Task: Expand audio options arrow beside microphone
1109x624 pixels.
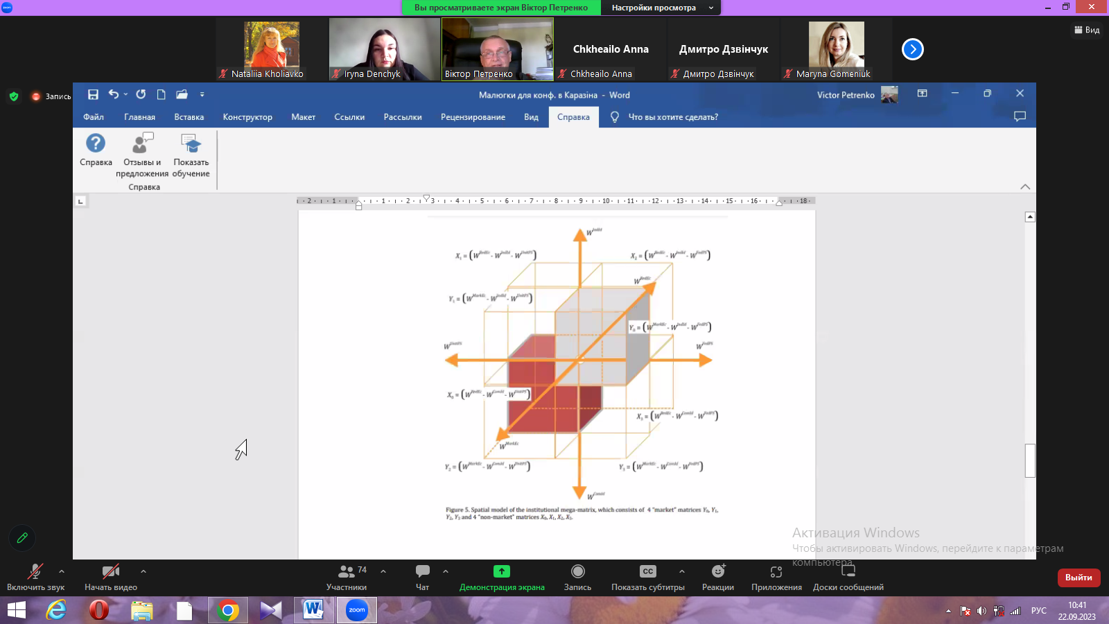Action: [x=62, y=571]
